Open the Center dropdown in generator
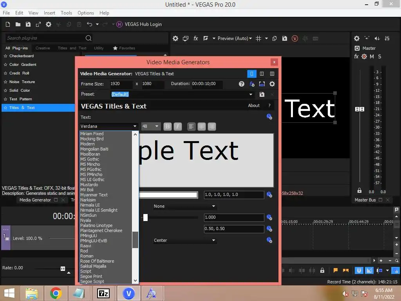Image resolution: width=401 pixels, height=301 pixels. (185, 241)
